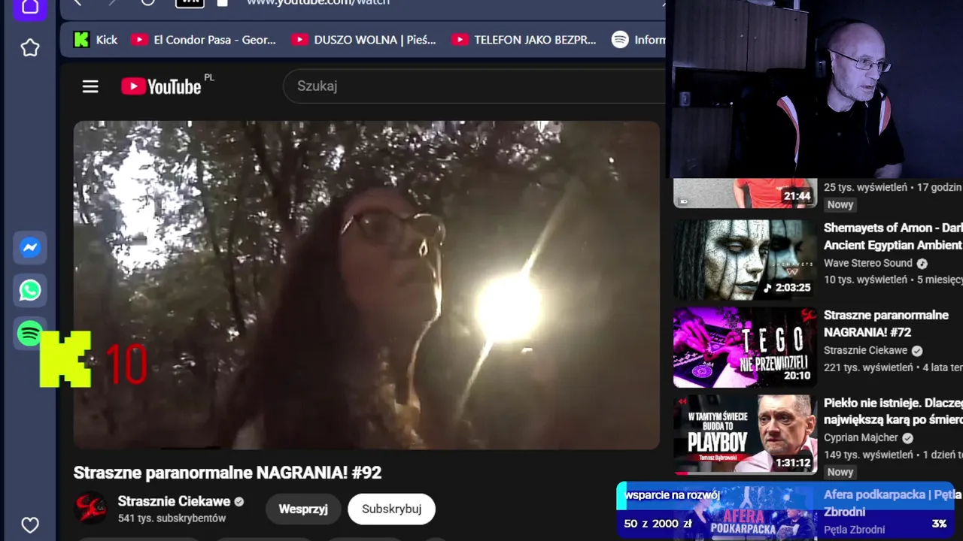Open the 21:44 video thumbnail

pyautogui.click(x=745, y=193)
